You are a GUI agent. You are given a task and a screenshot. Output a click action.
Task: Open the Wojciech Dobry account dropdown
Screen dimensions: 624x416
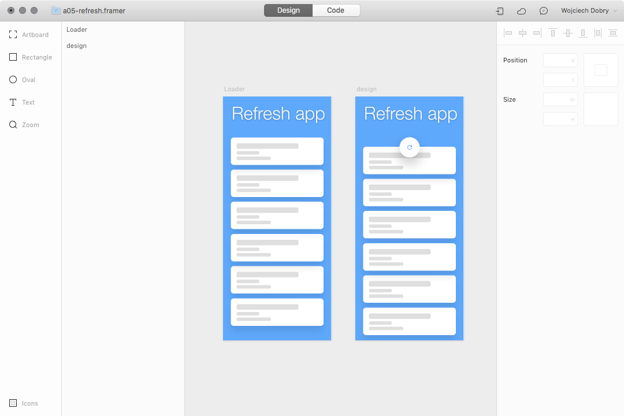tap(588, 10)
